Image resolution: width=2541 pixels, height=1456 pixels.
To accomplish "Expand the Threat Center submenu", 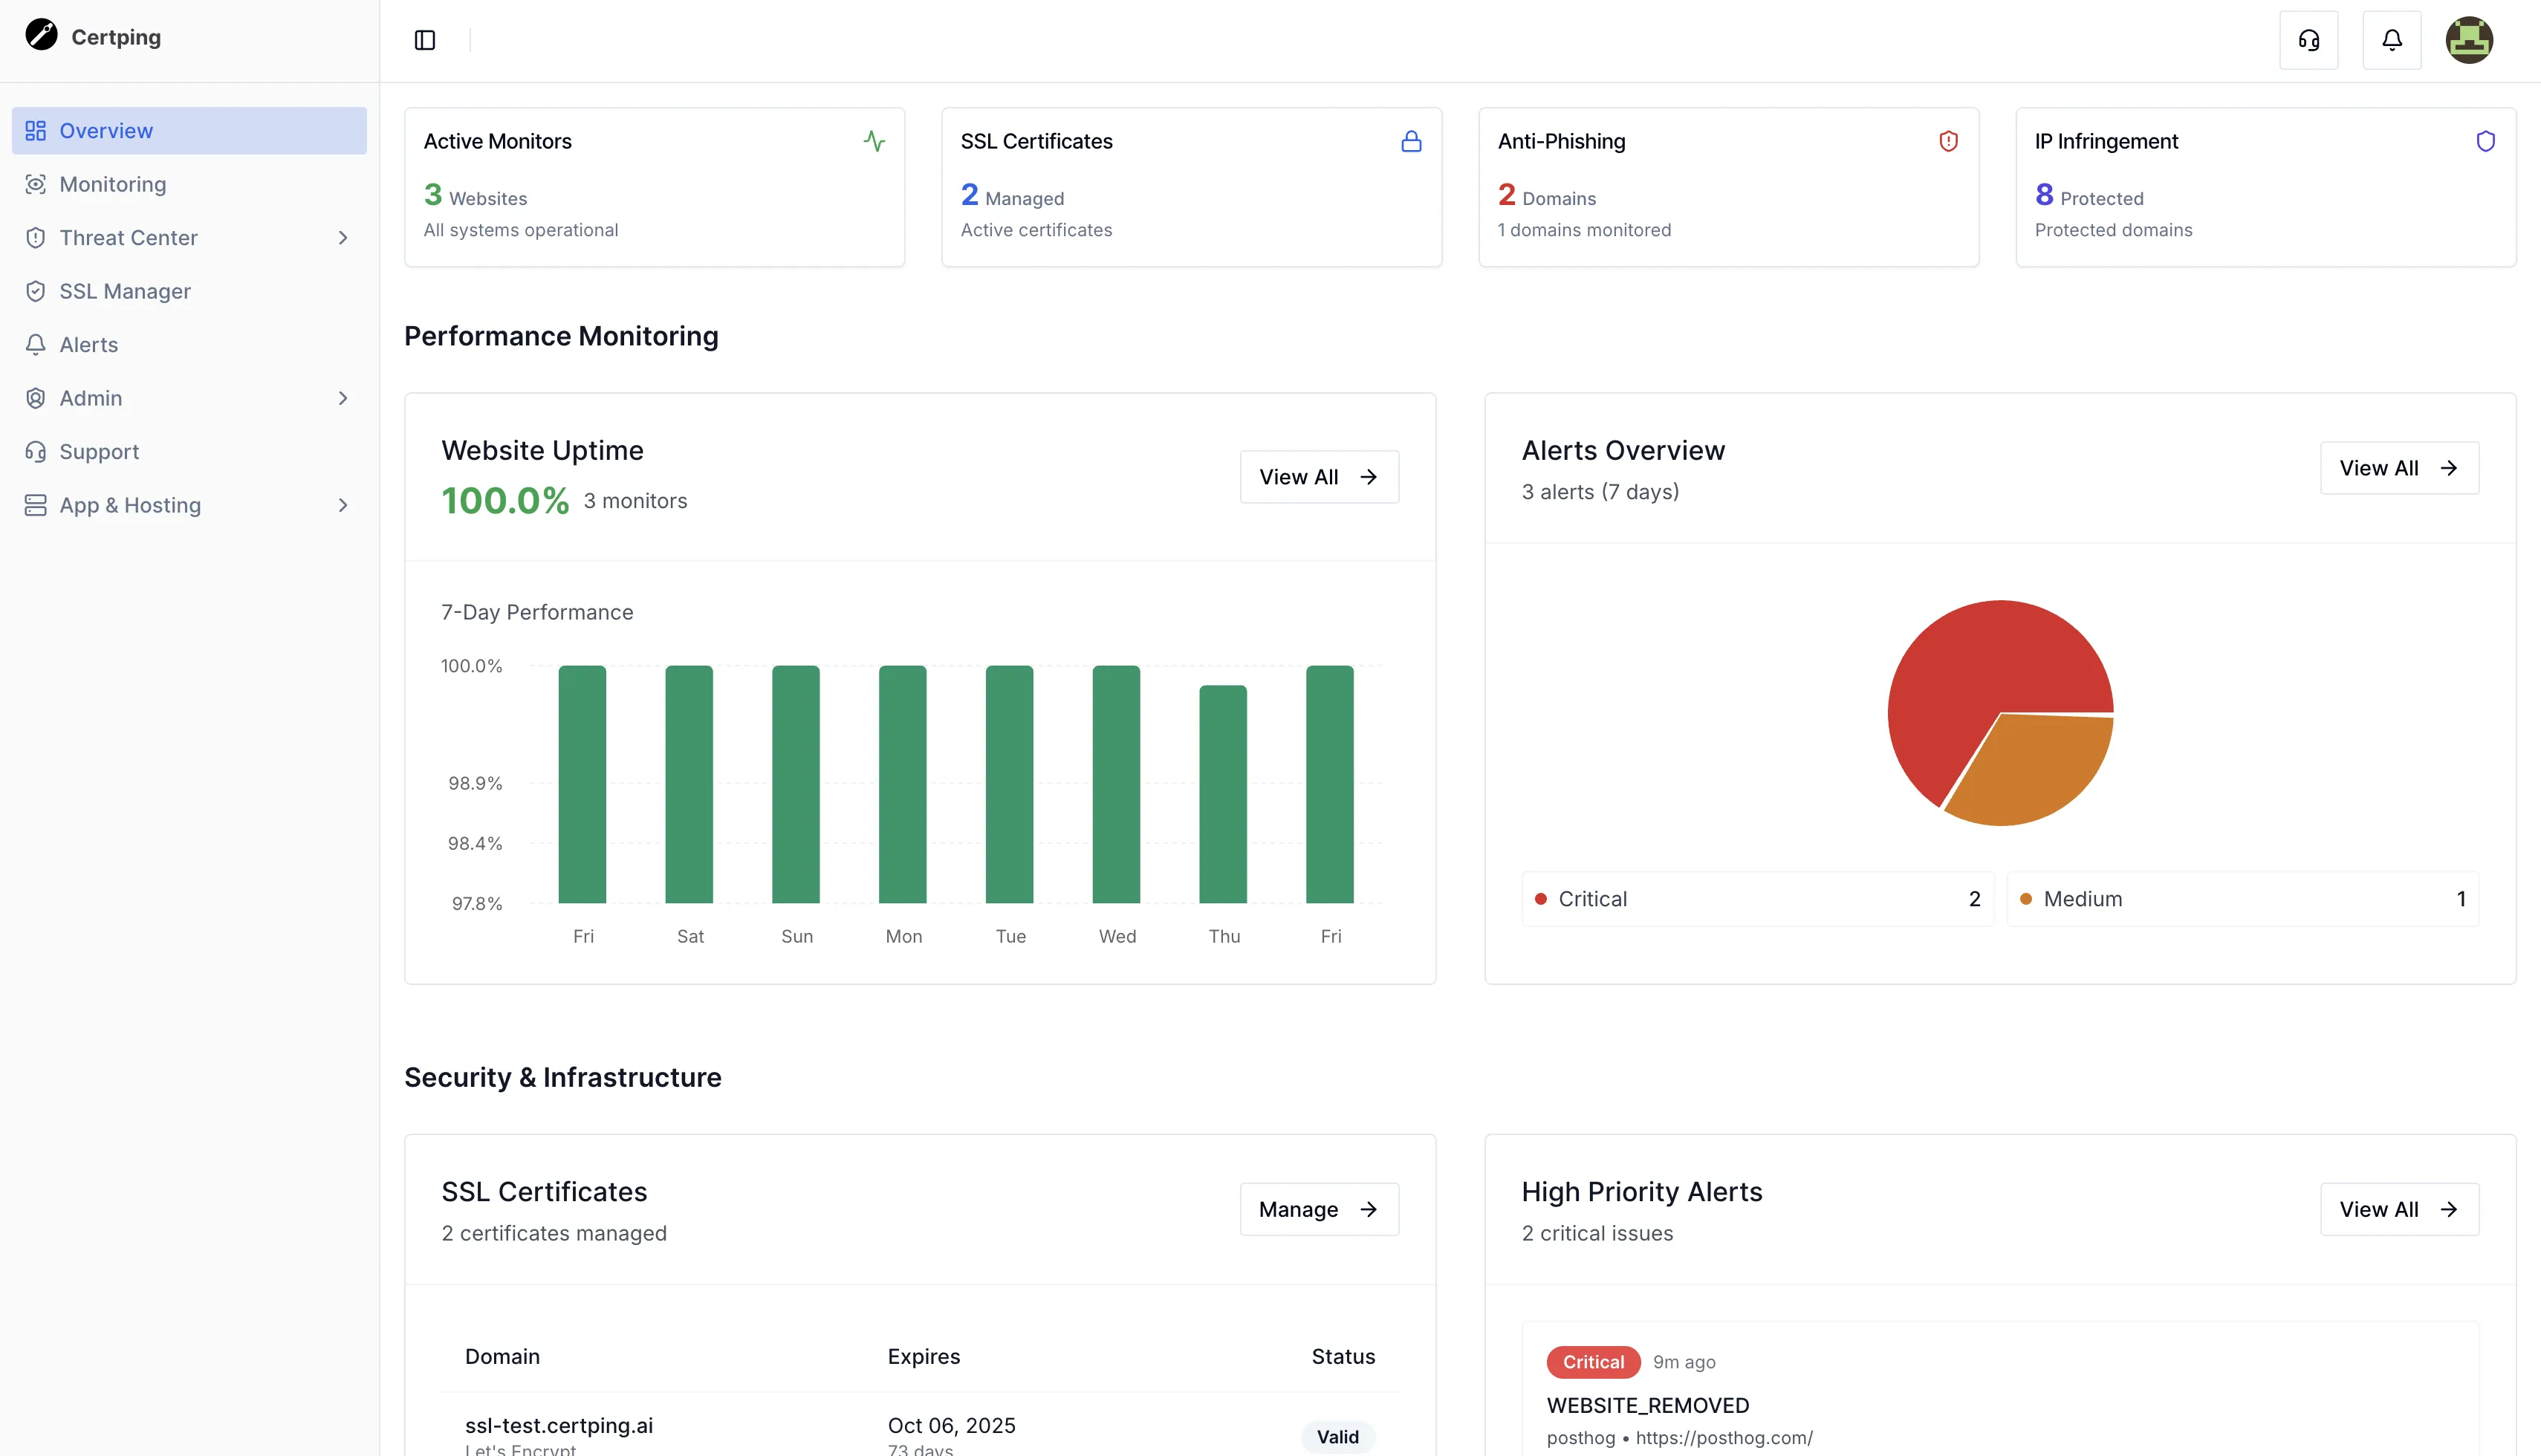I will point(343,238).
